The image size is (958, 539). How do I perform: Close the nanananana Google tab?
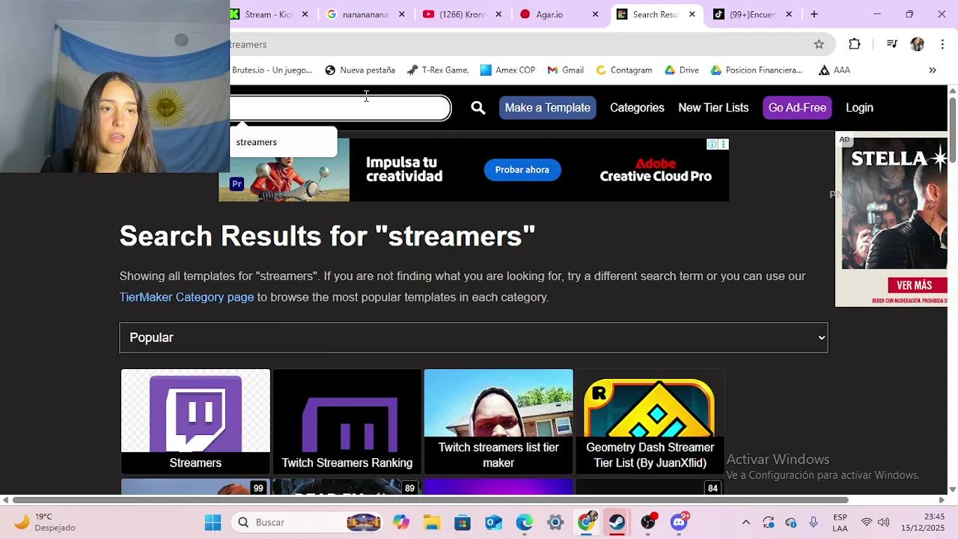pos(402,14)
